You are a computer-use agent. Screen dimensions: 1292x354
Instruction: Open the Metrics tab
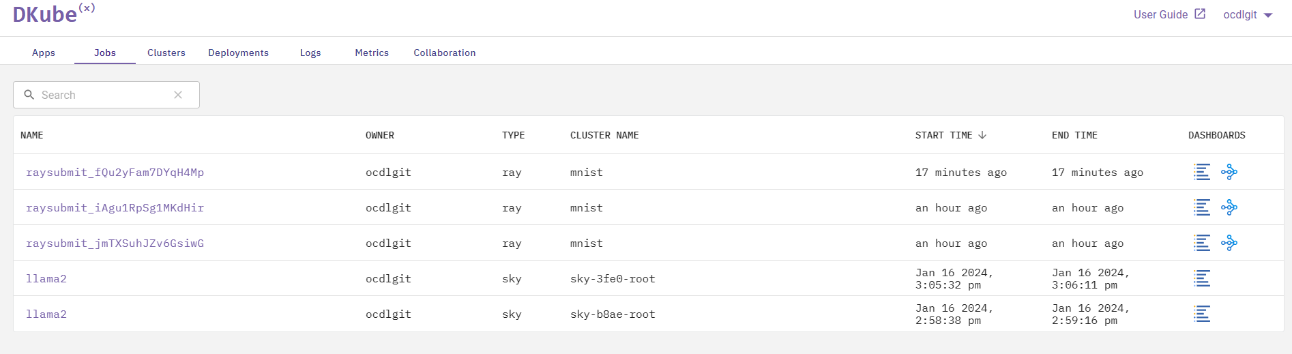coord(372,53)
